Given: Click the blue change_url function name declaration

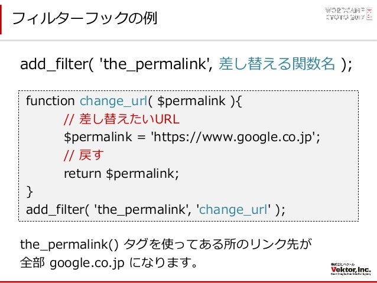Looking at the screenshot, I should coord(113,101).
